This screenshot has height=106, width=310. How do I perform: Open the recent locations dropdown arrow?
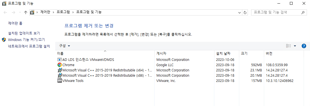20,12
